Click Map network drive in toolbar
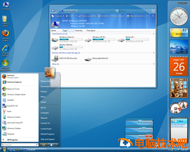The height and width of the screenshot is (152, 190). click(x=136, y=16)
